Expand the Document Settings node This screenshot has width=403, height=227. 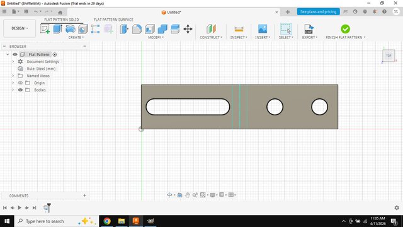(13, 62)
